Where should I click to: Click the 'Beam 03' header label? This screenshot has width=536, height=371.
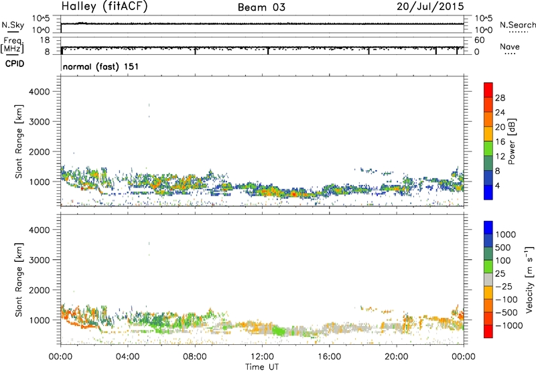(261, 7)
